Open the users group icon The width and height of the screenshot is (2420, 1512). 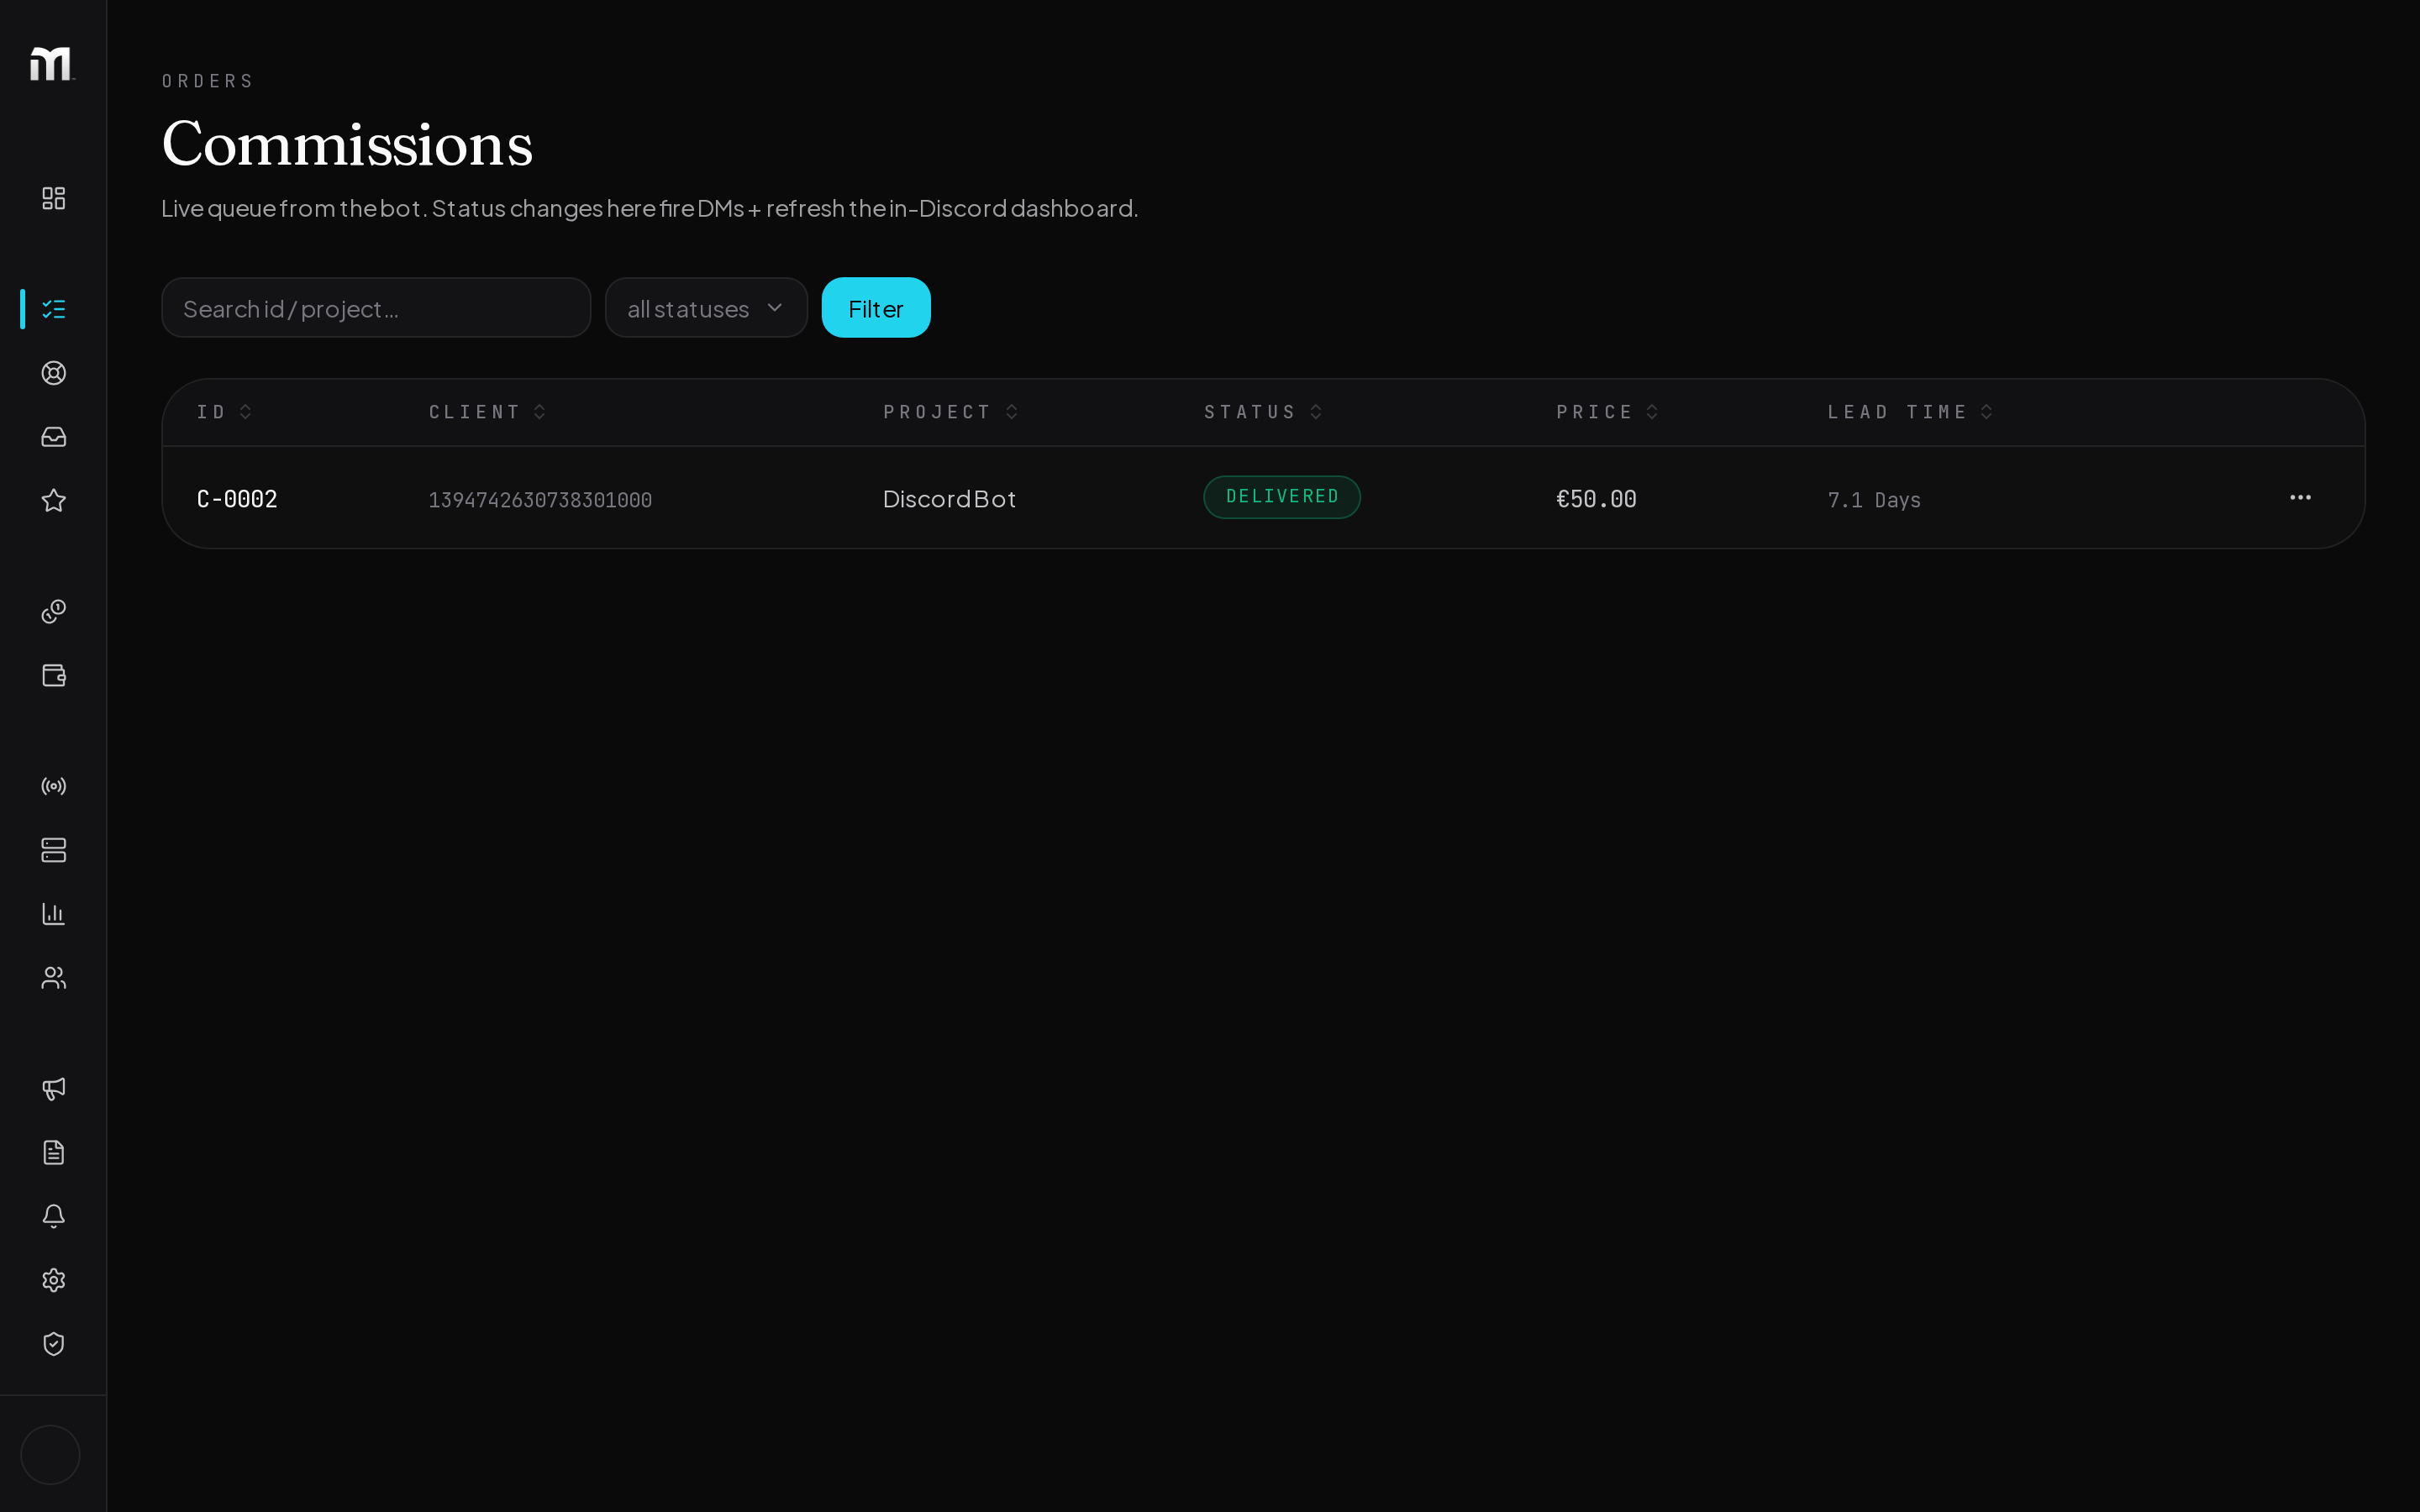coord(54,978)
